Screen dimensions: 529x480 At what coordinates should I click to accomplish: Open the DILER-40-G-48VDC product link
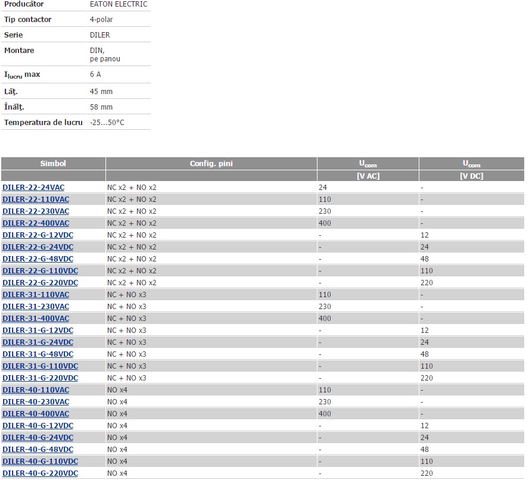point(38,450)
